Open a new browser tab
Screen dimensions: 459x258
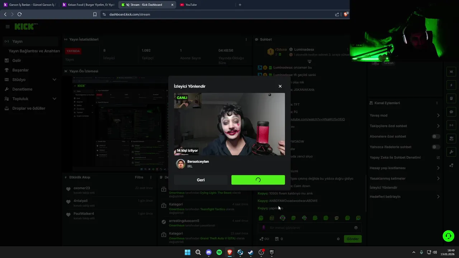pos(240,5)
